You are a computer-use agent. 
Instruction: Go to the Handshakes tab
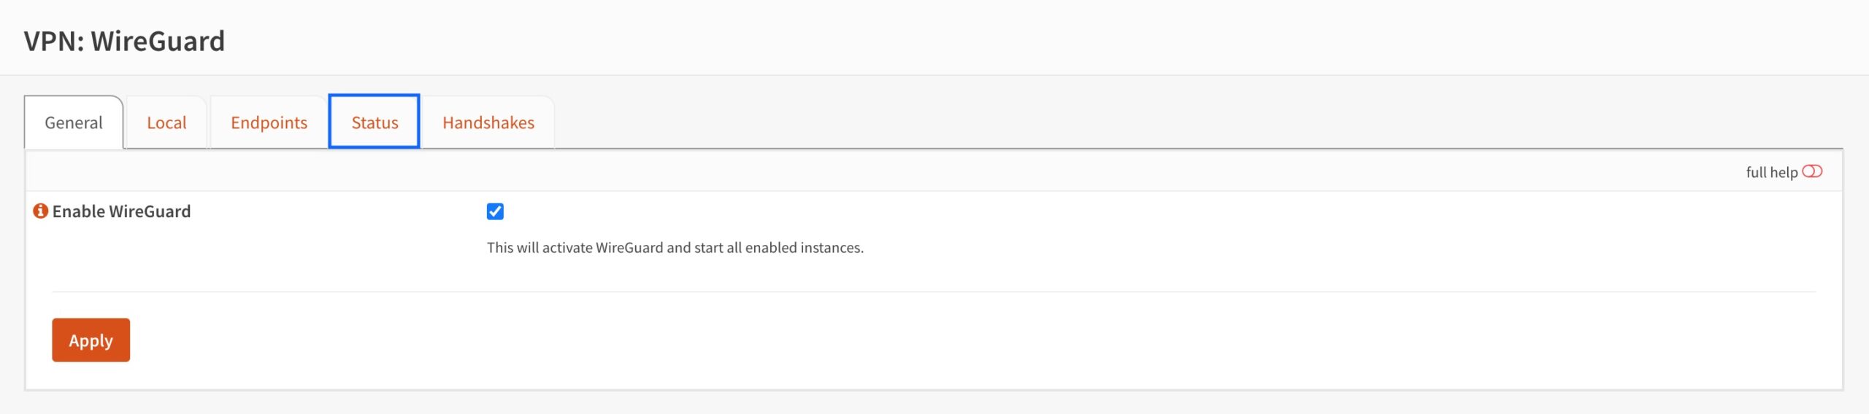click(x=488, y=122)
